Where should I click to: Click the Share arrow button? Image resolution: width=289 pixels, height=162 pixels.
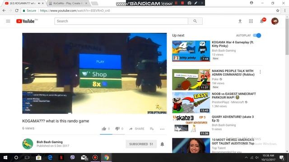(x=136, y=129)
